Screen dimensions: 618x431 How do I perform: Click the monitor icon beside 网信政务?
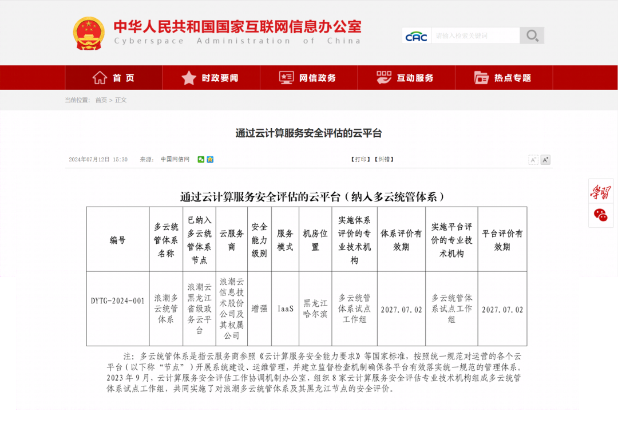(x=285, y=77)
